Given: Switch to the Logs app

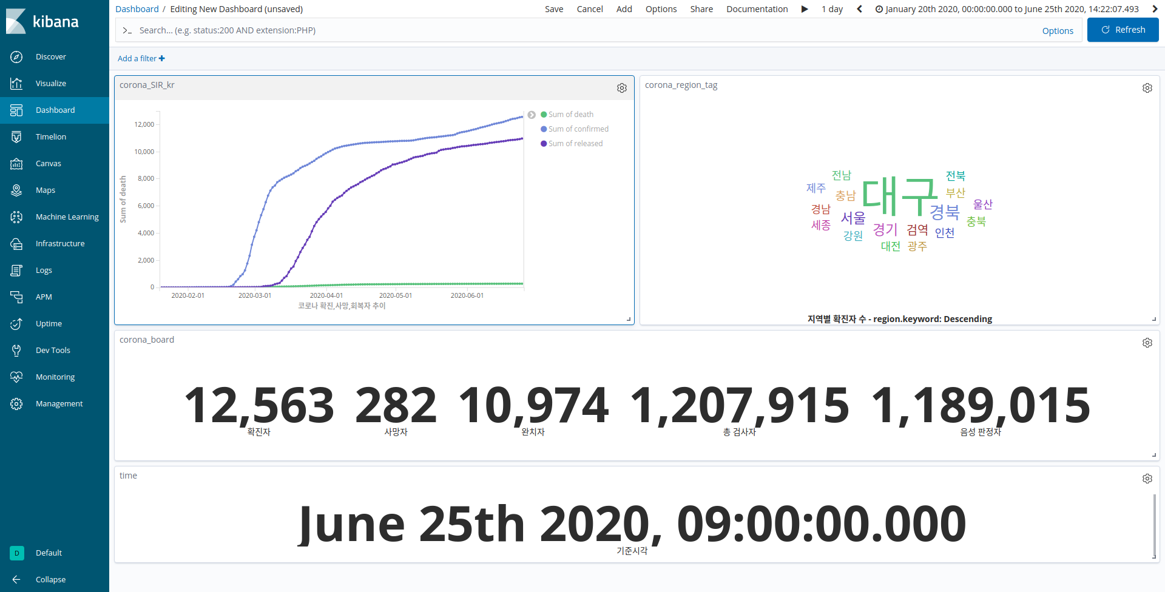Looking at the screenshot, I should click(x=43, y=270).
